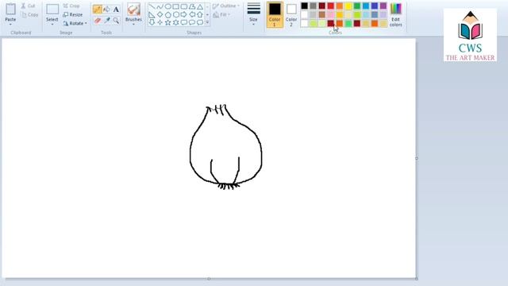508x286 pixels.
Task: Choose the Diamond shape
Action: coord(160,14)
